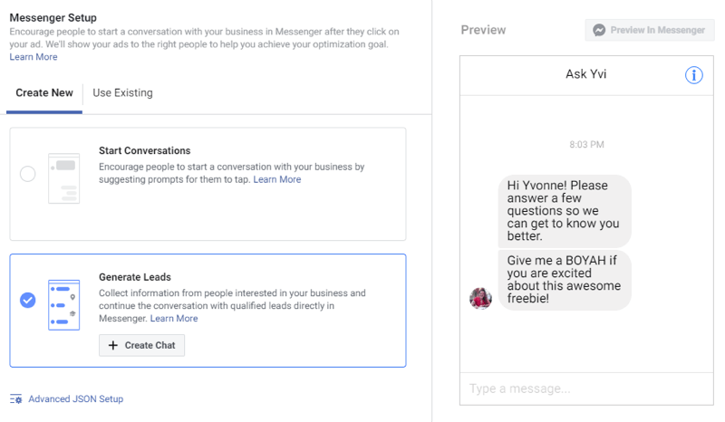Image resolution: width=725 pixels, height=422 pixels.
Task: Click the Preview In Messenger button
Action: point(650,30)
